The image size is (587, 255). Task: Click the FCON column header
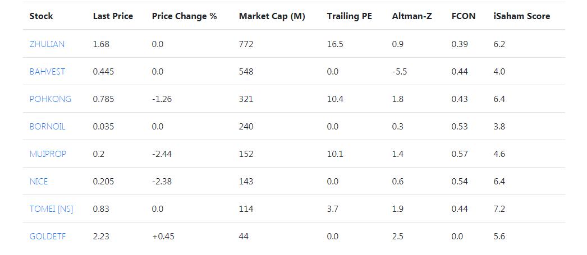[463, 16]
